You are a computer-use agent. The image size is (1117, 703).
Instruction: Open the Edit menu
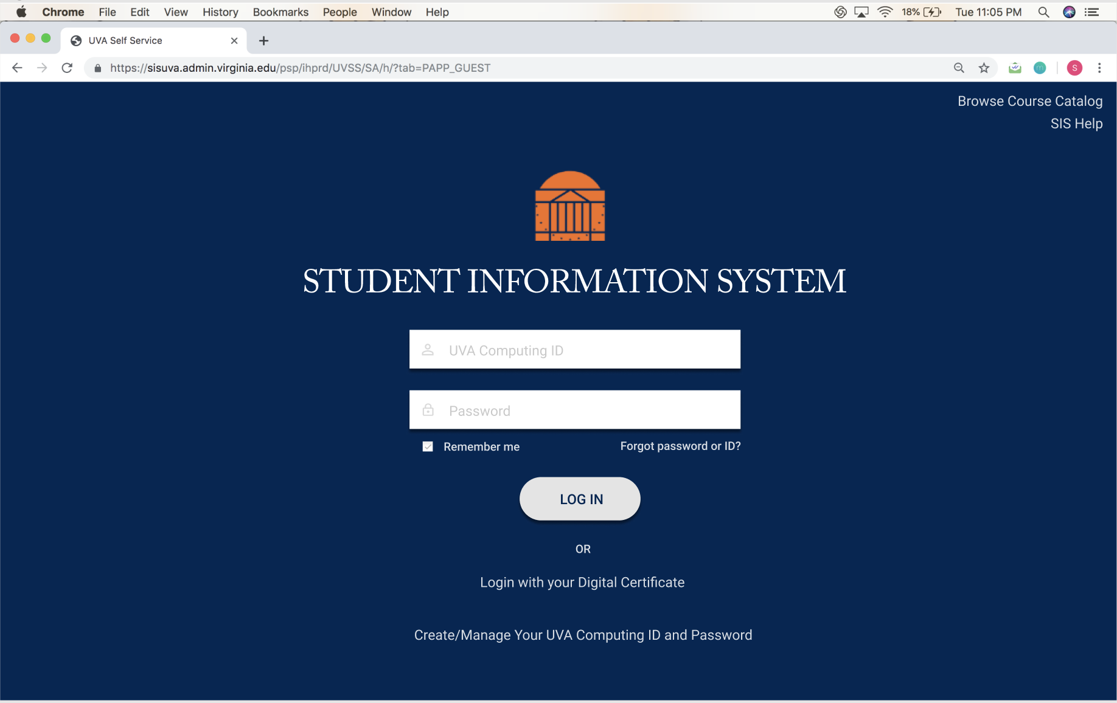(x=139, y=12)
